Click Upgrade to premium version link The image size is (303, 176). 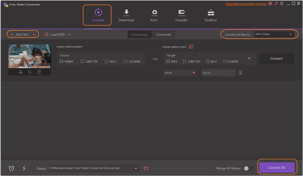click(246, 4)
